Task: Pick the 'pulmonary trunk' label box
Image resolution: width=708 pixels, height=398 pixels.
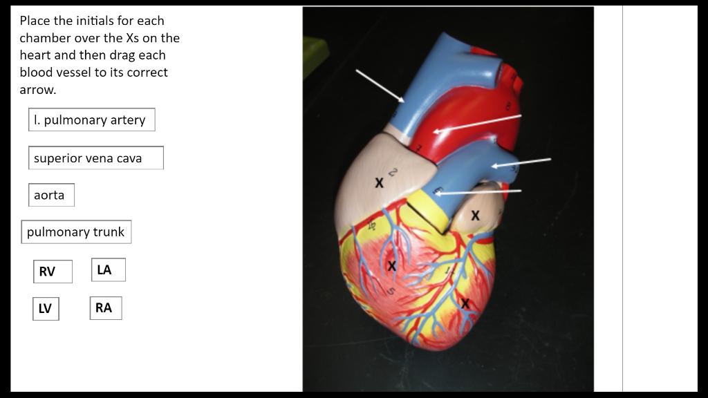Action: 76,232
